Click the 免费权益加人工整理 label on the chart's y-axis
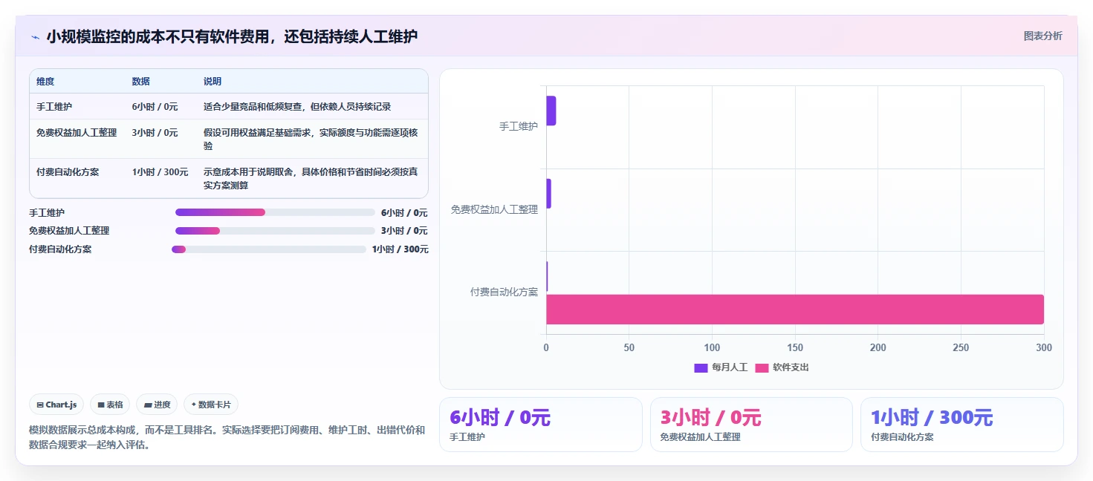This screenshot has width=1093, height=481. (494, 209)
